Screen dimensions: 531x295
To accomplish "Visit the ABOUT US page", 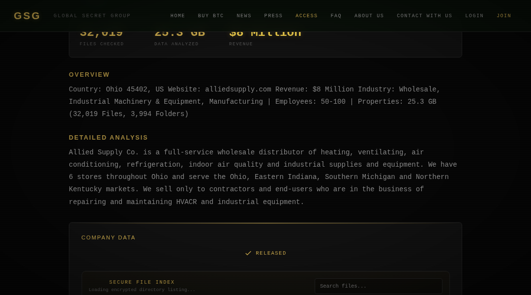I will click(x=369, y=16).
